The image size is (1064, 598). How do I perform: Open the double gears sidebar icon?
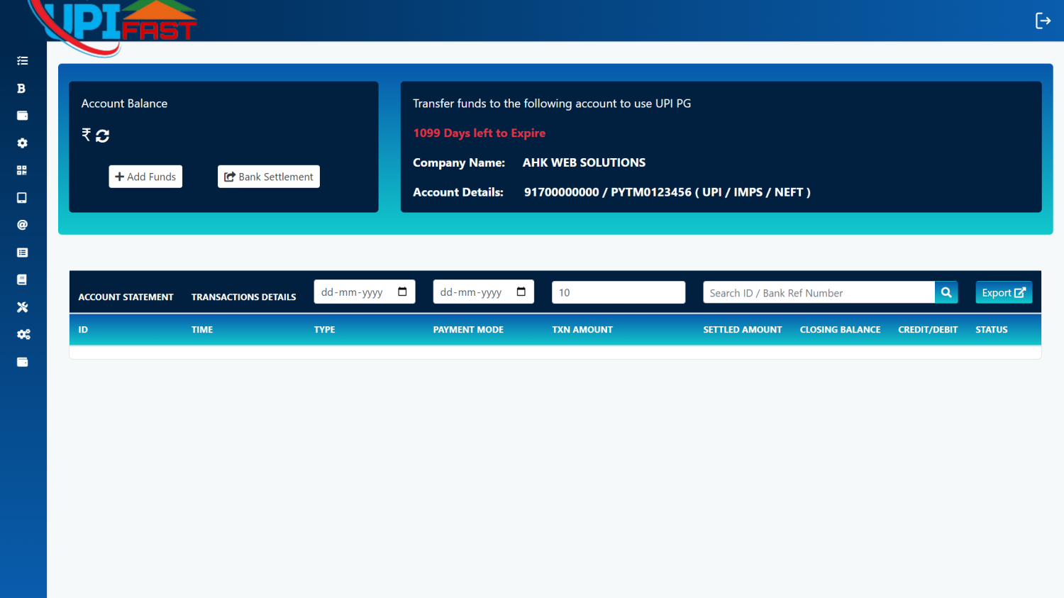23,334
